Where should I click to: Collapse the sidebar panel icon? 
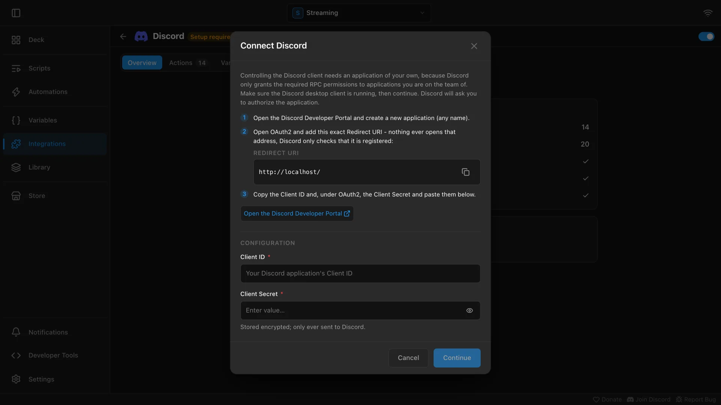(16, 13)
